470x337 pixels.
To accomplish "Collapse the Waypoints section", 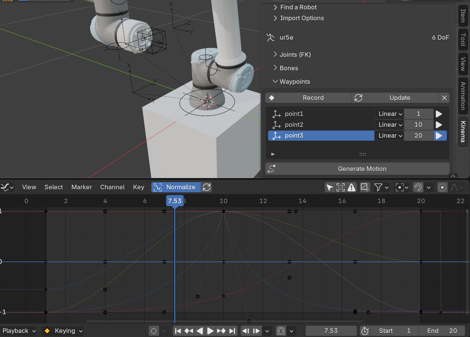I will (292, 82).
